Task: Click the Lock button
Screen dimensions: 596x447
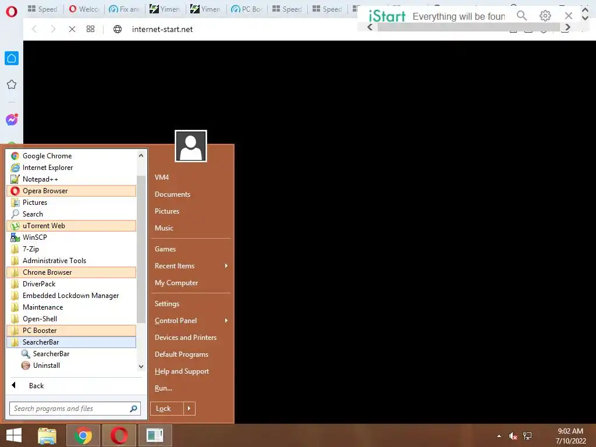Action: [x=167, y=409]
